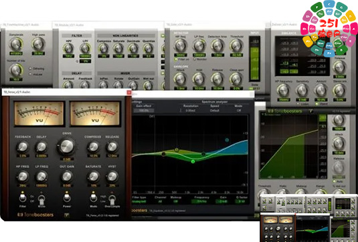Open the analyzer Resolution dropdown
This screenshot has width=358, height=242.
[x=191, y=111]
